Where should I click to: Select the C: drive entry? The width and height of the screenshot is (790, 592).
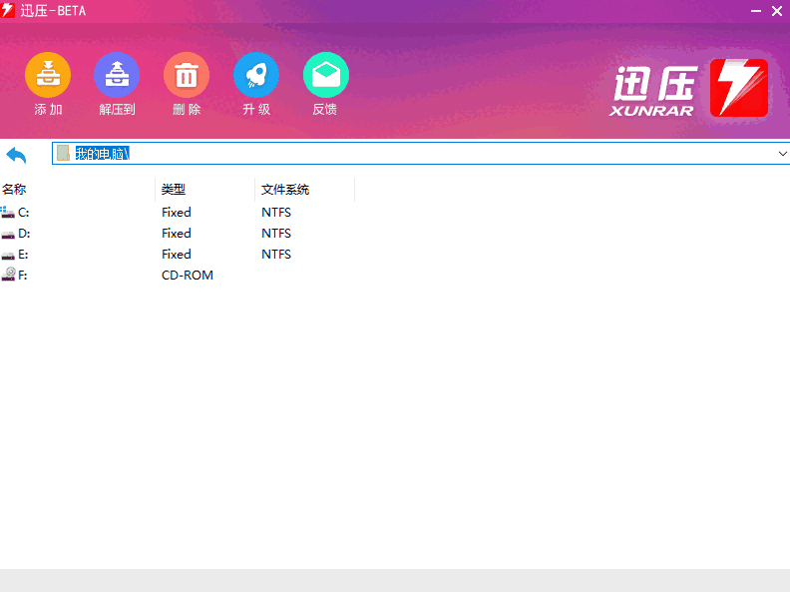22,213
